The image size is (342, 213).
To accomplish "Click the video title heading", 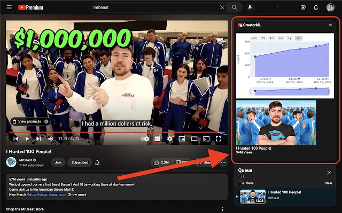I will (28, 151).
